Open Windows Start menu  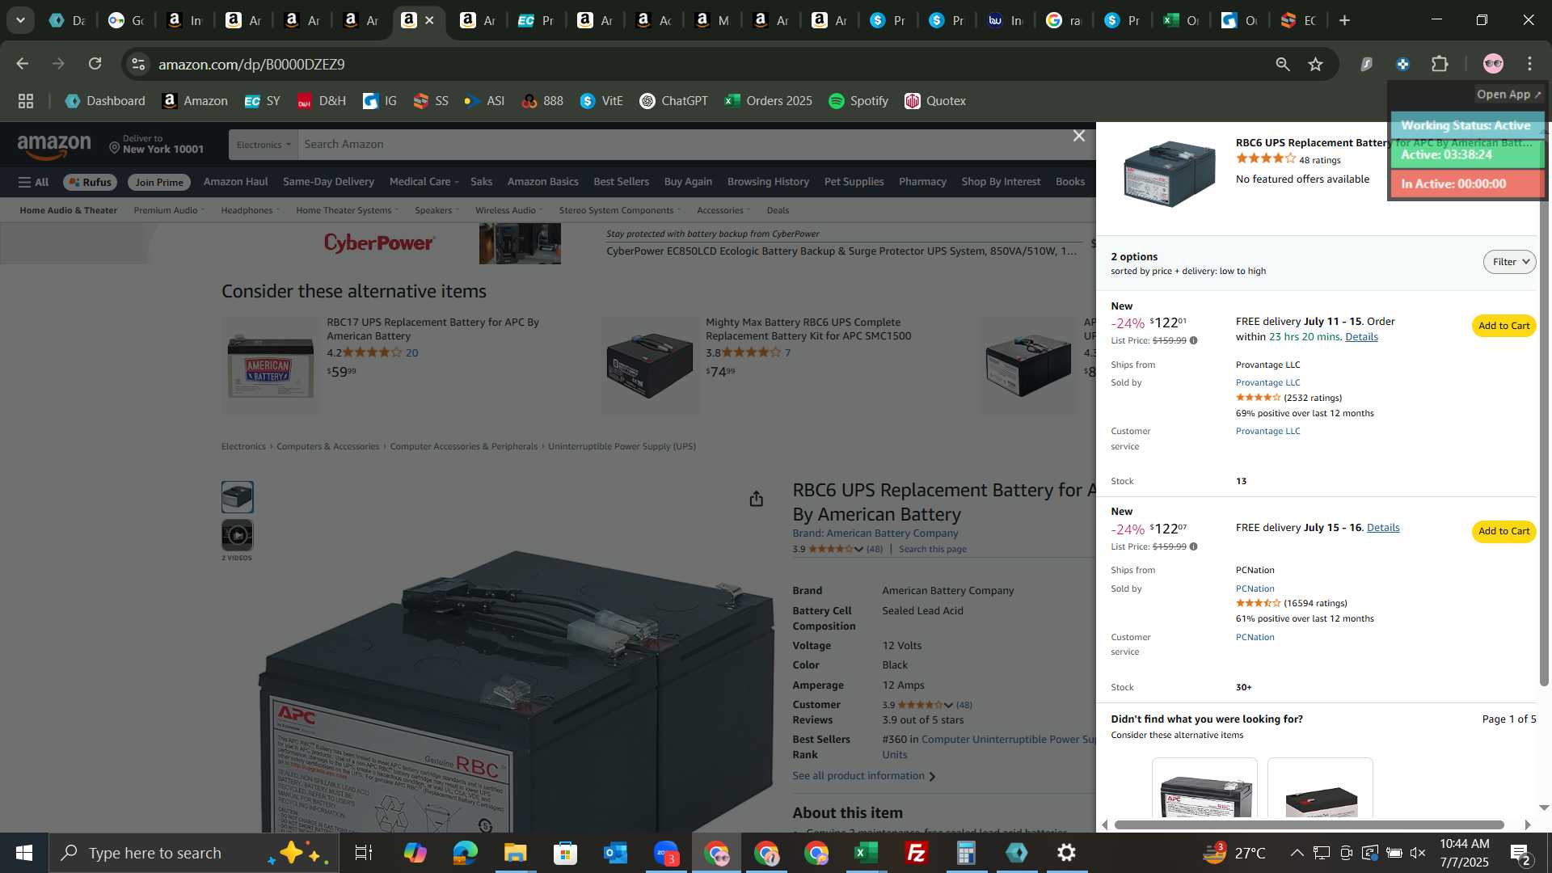pos(23,853)
